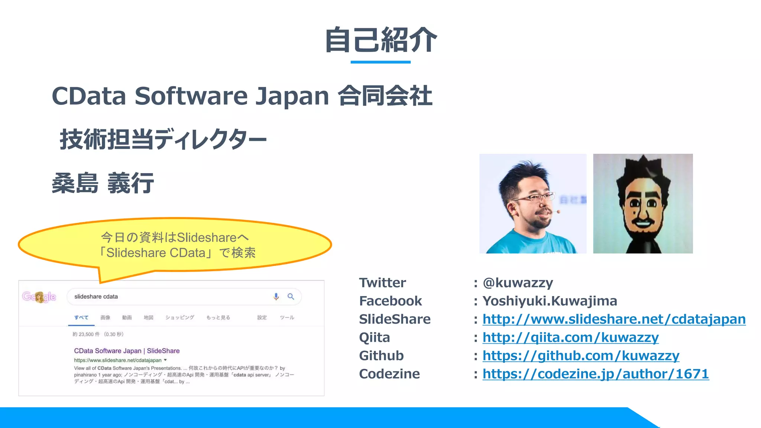Click the 'View all of CData Software' result snippet
Viewport: 761px width, 428px height.
click(x=184, y=374)
